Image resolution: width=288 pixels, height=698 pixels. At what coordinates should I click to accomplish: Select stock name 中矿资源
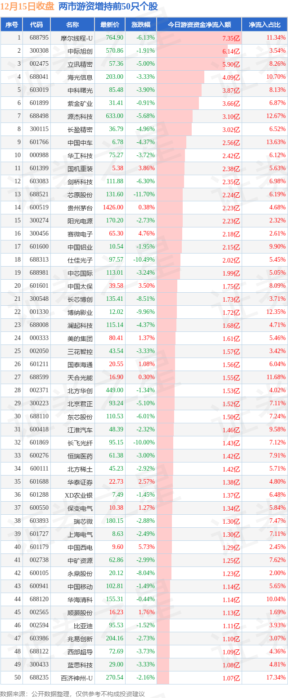80,560
